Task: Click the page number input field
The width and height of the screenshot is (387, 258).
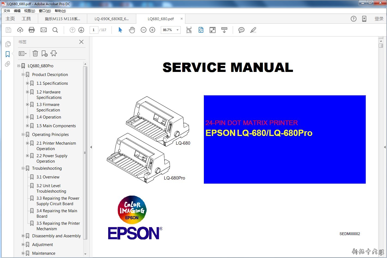Action: (94, 30)
